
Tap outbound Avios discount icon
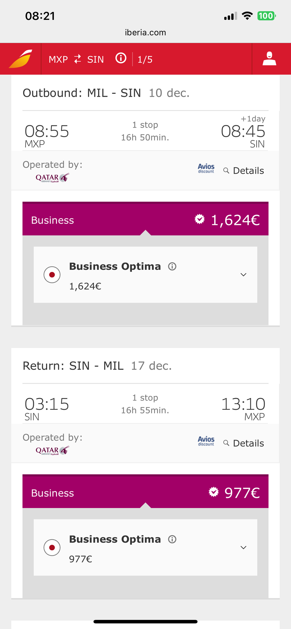tap(206, 168)
